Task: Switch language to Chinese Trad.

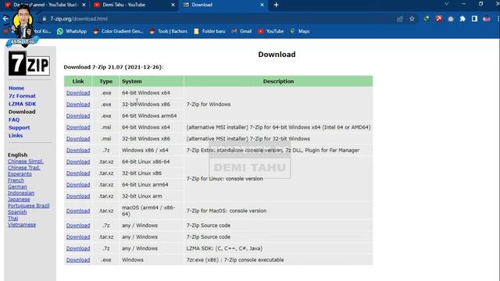Action: pyautogui.click(x=24, y=168)
